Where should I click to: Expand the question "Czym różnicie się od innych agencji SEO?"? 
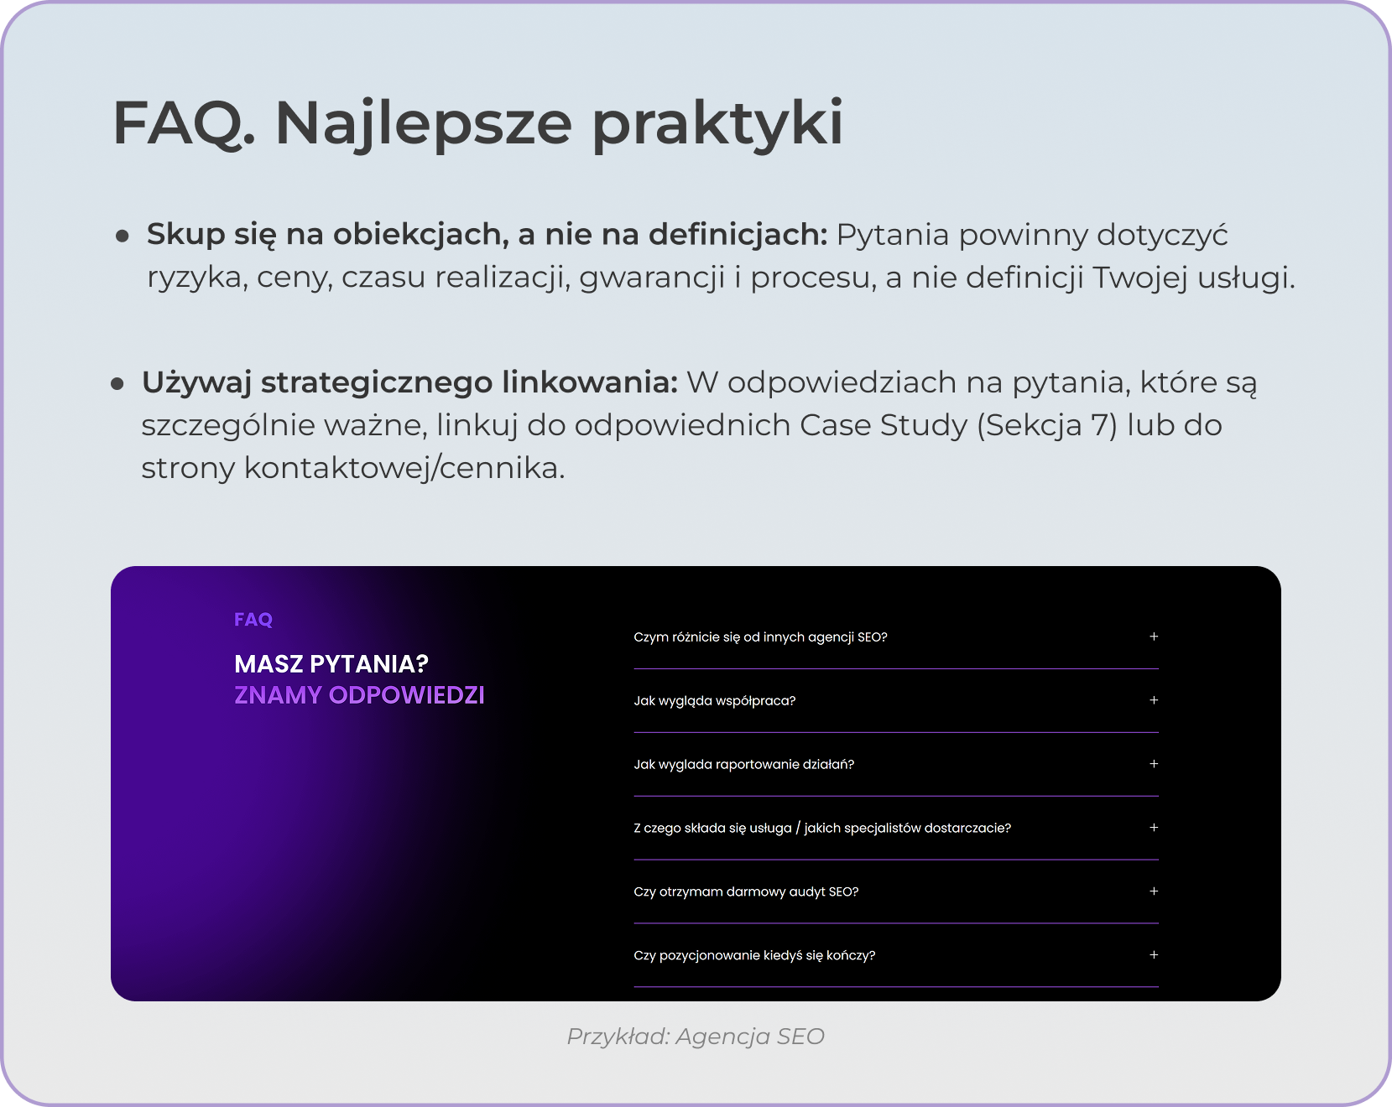tap(760, 637)
